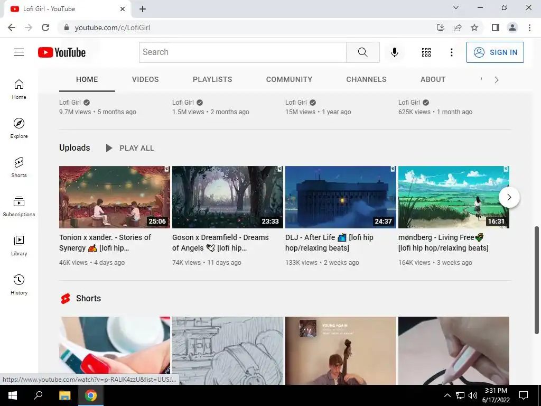
Task: Click the Chrome taskbar icon
Action: [91, 395]
